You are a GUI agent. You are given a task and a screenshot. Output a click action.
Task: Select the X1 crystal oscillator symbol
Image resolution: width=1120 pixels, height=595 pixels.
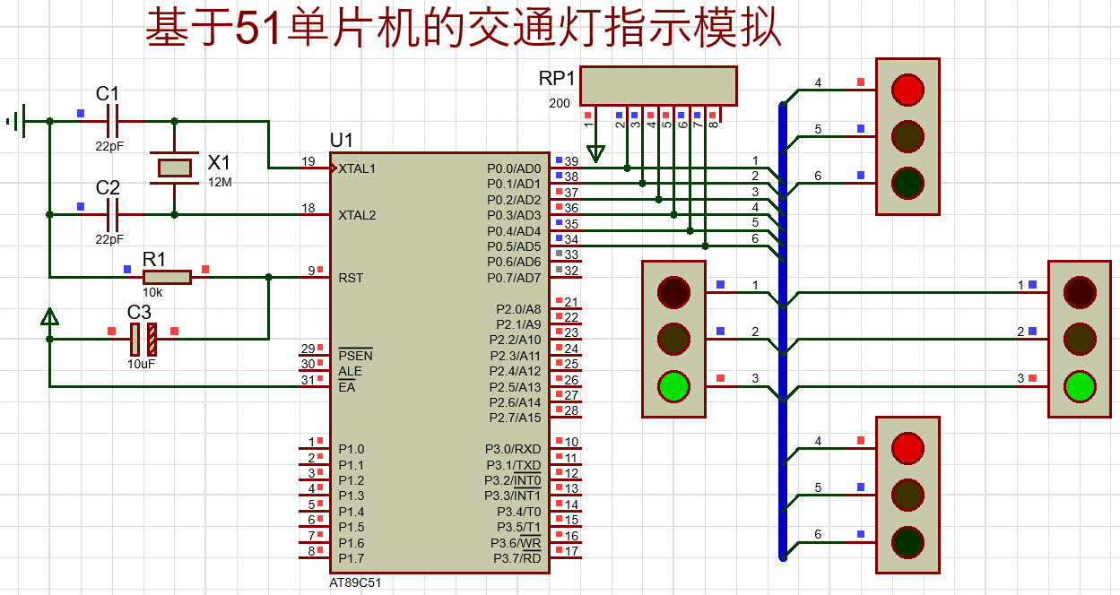(174, 168)
